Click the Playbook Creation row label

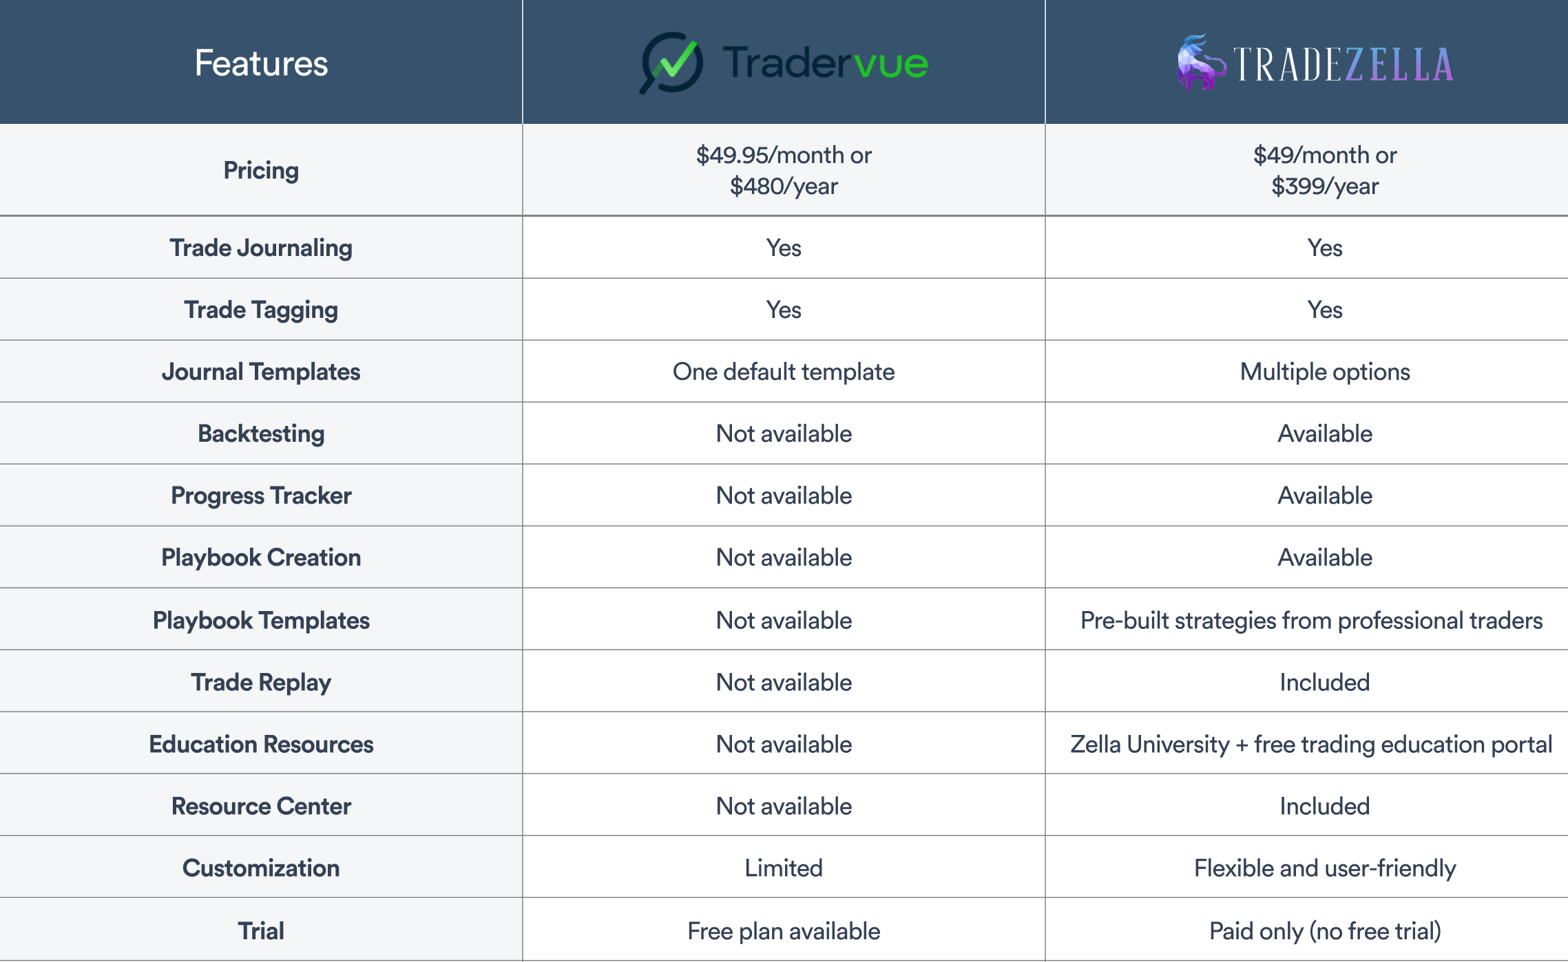pos(261,557)
